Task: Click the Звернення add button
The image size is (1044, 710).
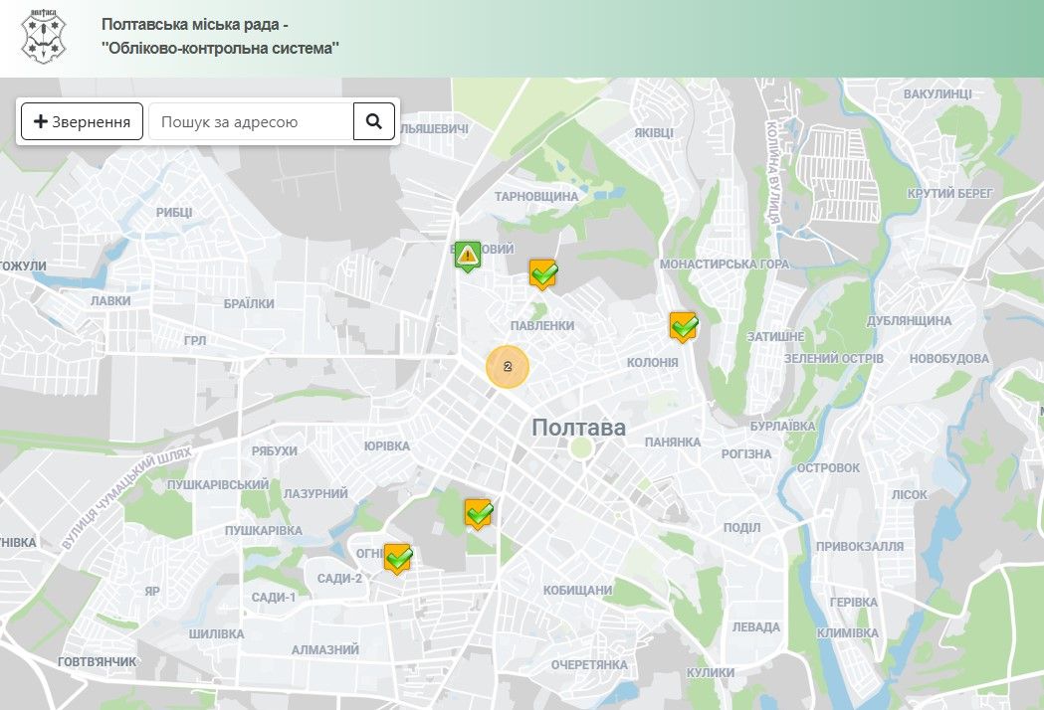Action: pos(82,121)
